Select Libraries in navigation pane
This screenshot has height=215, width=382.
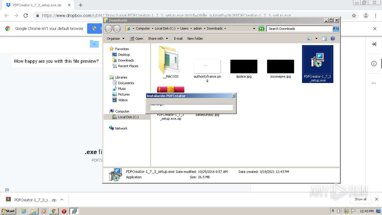click(x=118, y=77)
